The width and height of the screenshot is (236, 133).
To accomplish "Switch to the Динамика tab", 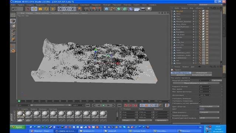I will tap(181, 75).
